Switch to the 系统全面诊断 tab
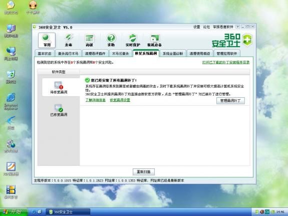Viewport: 288px width, 216px height. (173, 54)
